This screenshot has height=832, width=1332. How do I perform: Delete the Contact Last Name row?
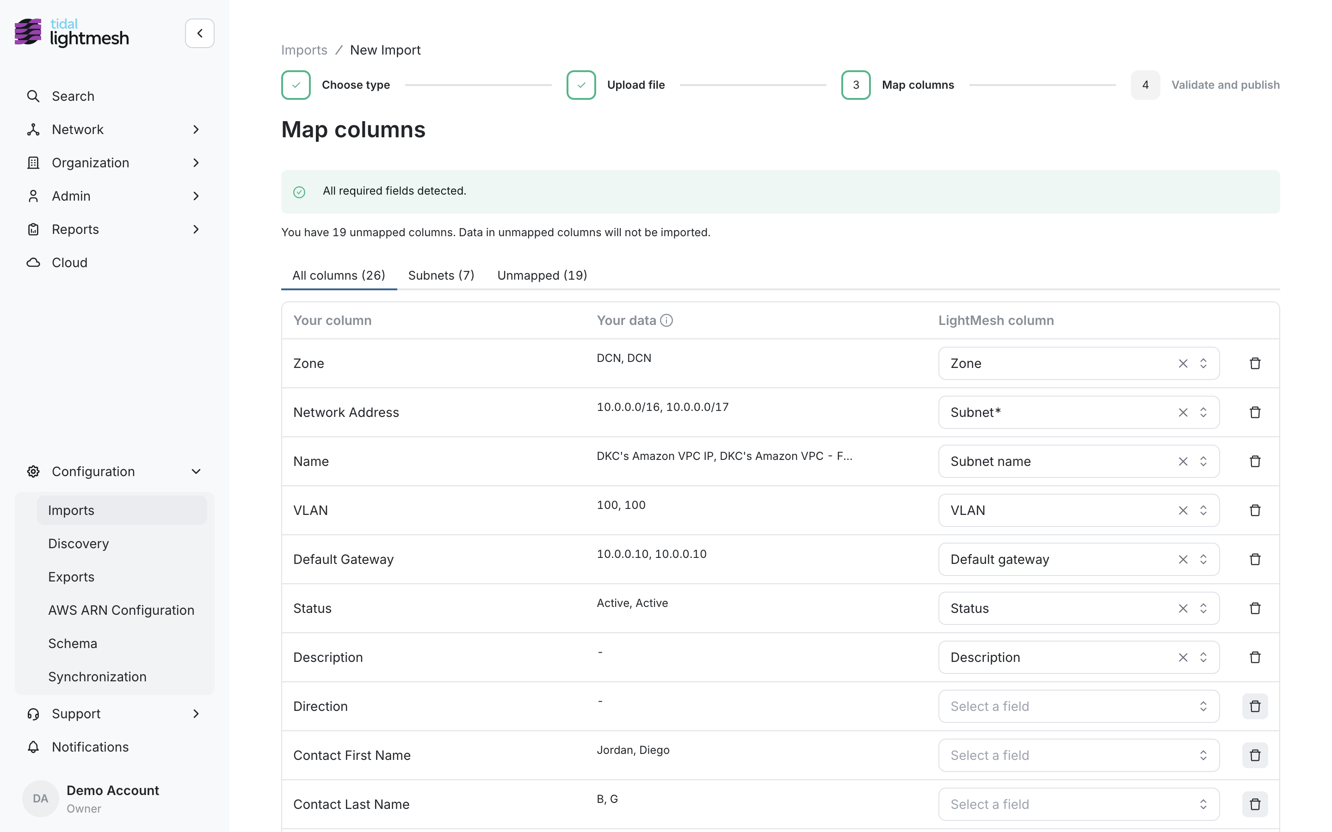(1255, 804)
